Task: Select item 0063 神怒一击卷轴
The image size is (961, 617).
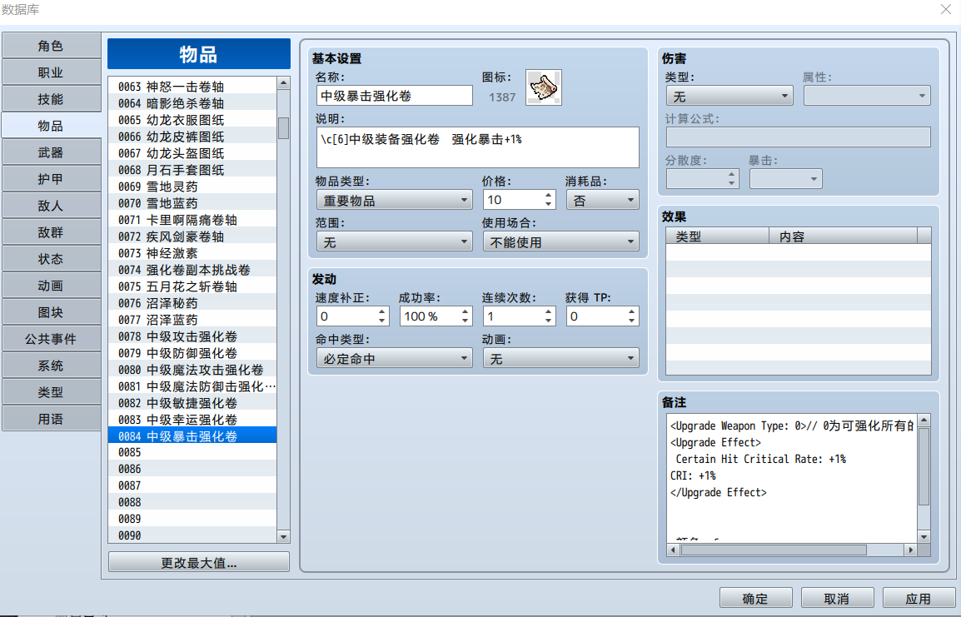Action: pyautogui.click(x=192, y=87)
